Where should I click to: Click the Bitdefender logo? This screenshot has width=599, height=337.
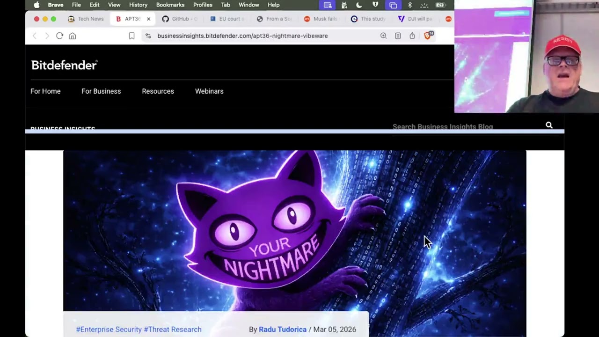[64, 65]
